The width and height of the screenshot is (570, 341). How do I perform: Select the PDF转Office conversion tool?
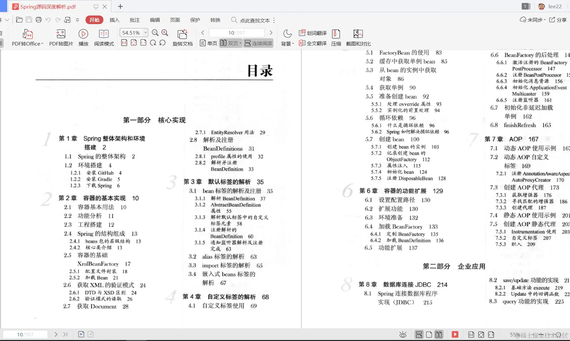point(27,37)
